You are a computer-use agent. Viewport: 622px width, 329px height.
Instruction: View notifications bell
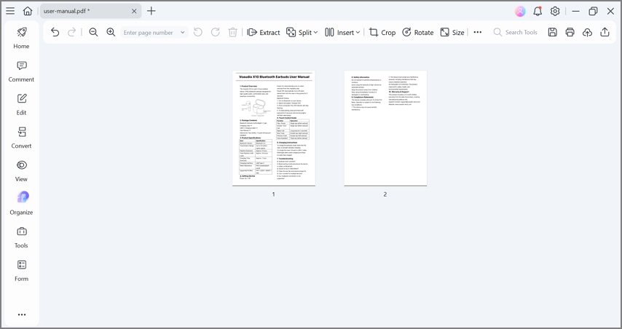538,11
